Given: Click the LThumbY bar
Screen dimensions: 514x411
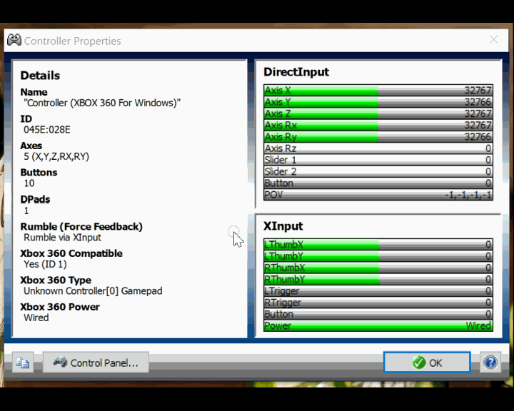Looking at the screenshot, I should click(378, 256).
